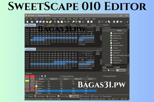Screen dimensions: 154x102
Task: Toggle LIT endian indicator in status bar
Action: pos(117,99)
